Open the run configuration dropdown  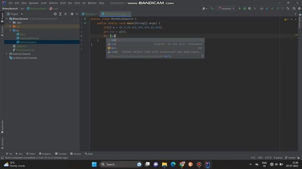click(x=226, y=8)
